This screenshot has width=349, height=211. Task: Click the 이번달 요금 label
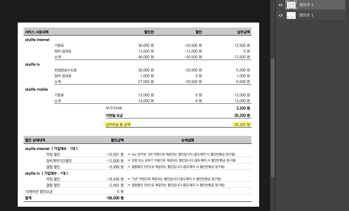pos(114,115)
